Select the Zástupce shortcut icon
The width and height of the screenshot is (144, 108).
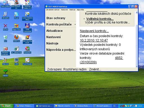click(5, 51)
